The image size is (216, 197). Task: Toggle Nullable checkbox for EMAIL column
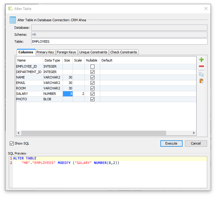tap(92, 83)
